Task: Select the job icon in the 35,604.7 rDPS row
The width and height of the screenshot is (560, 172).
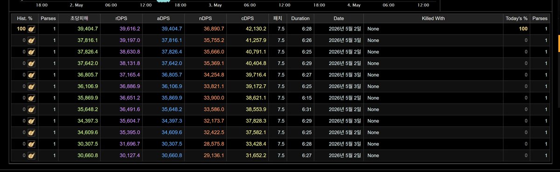Action: click(31, 121)
